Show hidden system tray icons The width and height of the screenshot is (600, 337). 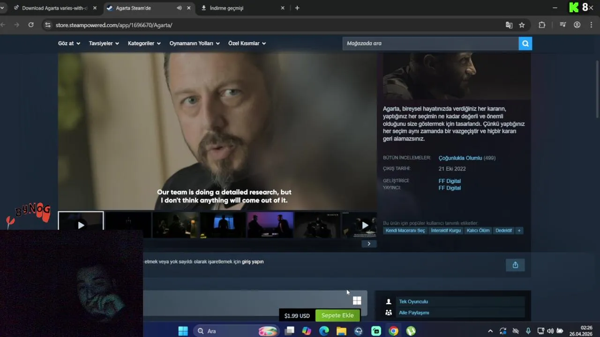490,331
